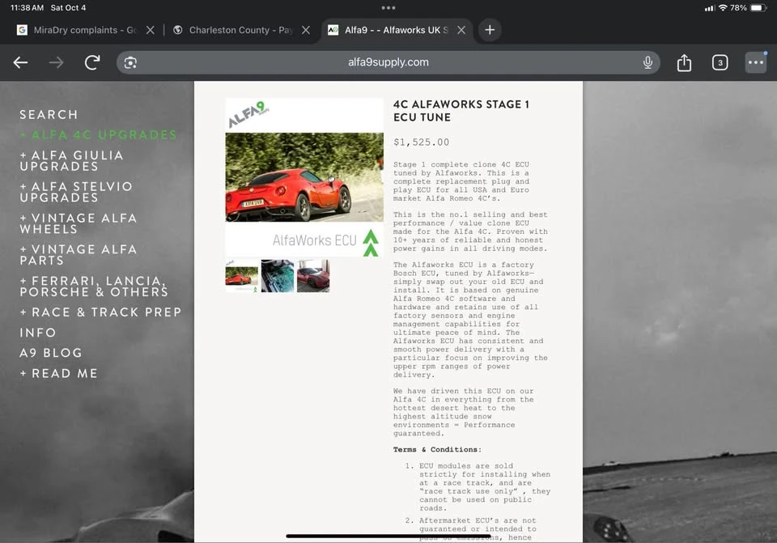Click the alfa9supply.com address bar
This screenshot has width=777, height=543.
388,62
